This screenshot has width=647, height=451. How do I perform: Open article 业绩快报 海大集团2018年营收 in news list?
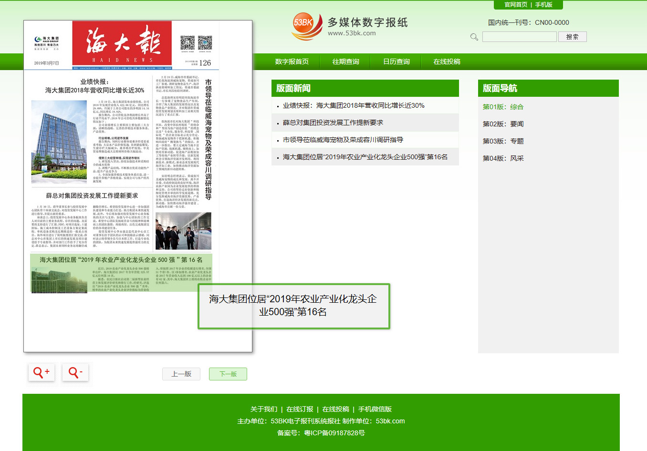pos(354,105)
